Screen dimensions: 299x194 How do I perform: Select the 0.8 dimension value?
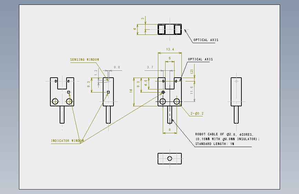[x=117, y=67]
